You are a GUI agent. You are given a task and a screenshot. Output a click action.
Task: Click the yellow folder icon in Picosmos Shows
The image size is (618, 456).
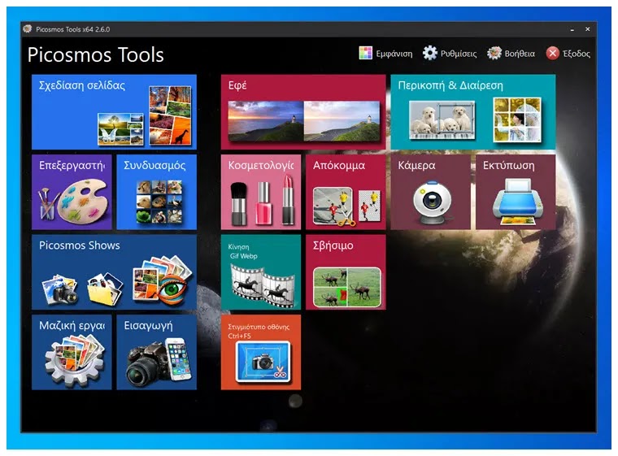(105, 289)
